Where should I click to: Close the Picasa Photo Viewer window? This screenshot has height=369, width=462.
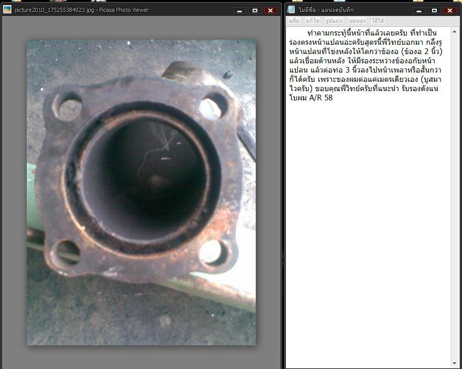click(271, 11)
